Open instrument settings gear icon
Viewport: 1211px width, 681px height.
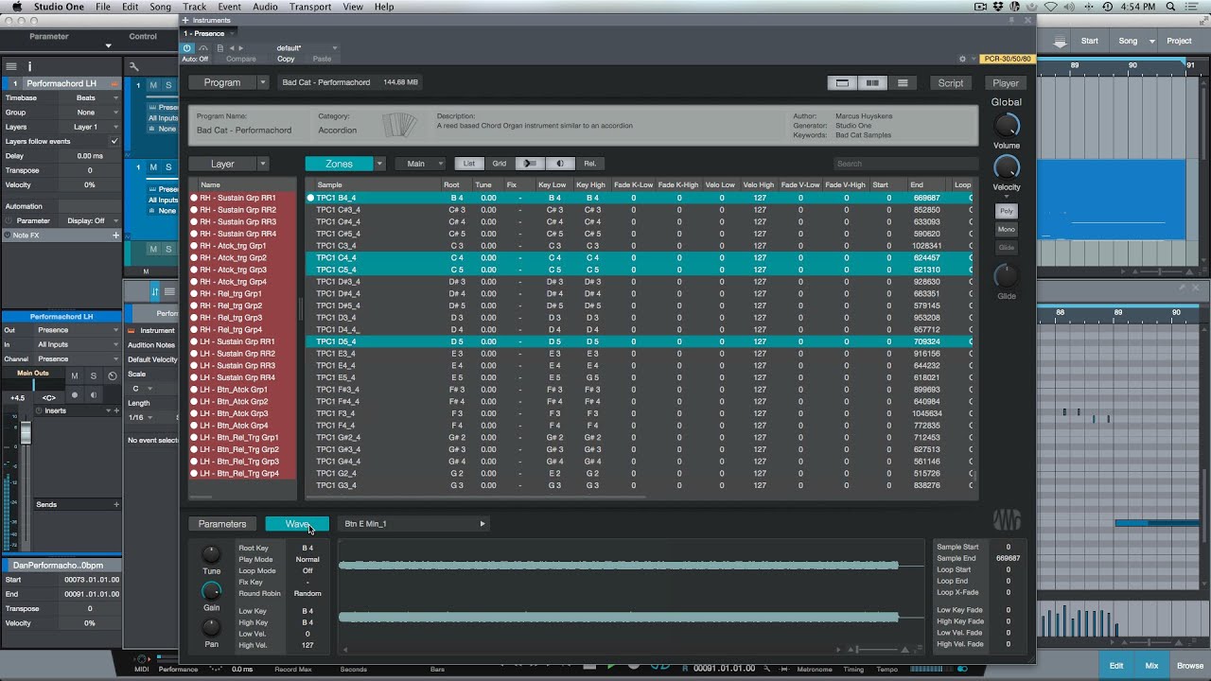(x=962, y=59)
